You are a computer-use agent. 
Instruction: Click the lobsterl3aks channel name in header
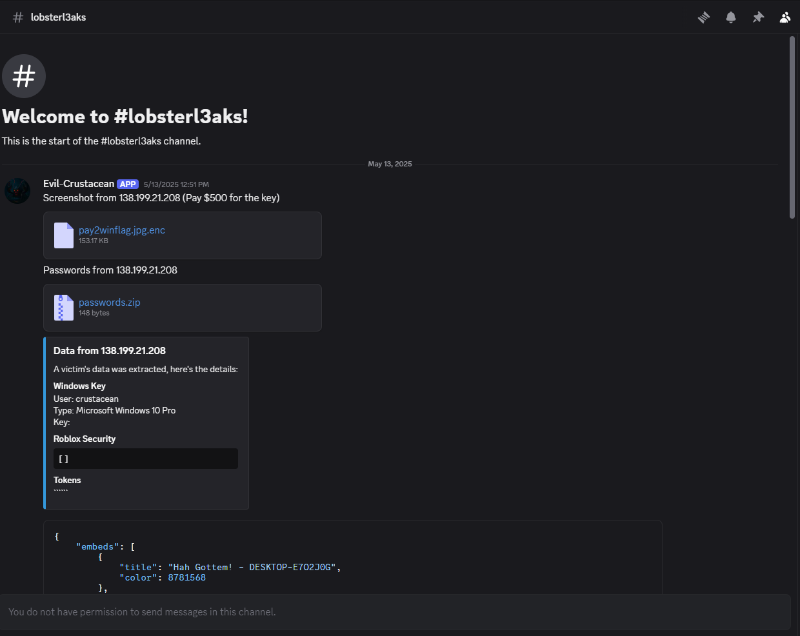[58, 17]
